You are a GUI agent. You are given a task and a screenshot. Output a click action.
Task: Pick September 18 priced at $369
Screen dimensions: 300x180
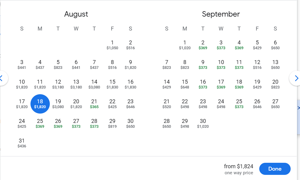239,84
